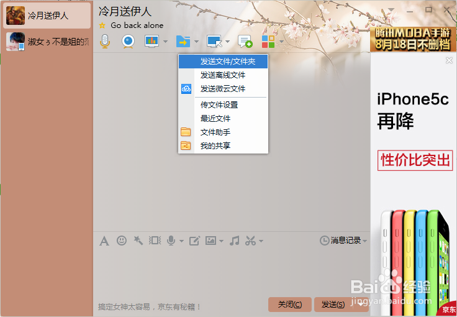
Task: Expand the send file dropdown arrow
Action: 196,42
